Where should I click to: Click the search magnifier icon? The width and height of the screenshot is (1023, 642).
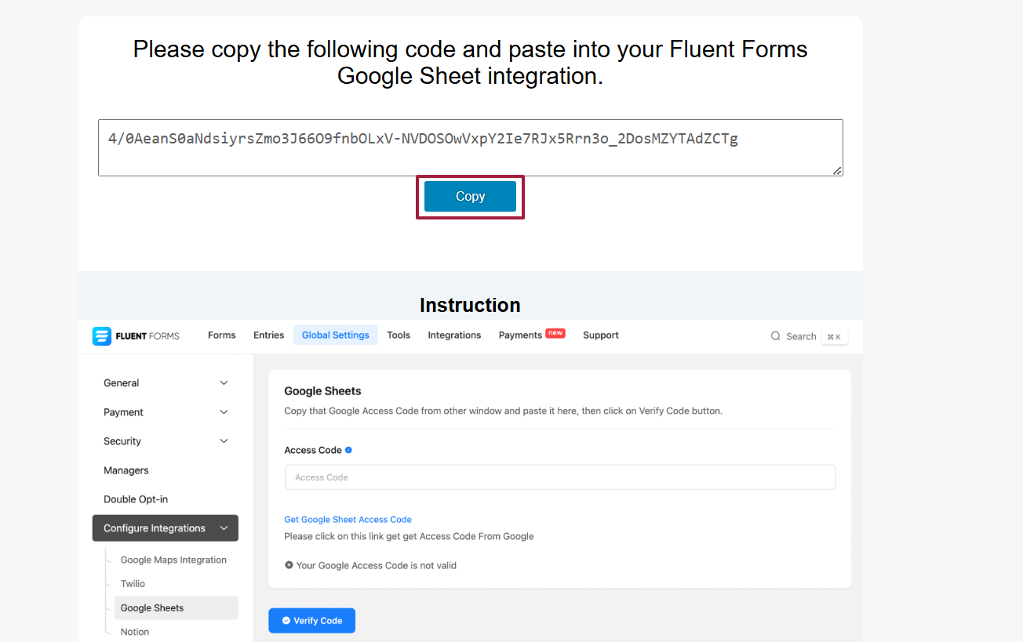[x=776, y=336]
